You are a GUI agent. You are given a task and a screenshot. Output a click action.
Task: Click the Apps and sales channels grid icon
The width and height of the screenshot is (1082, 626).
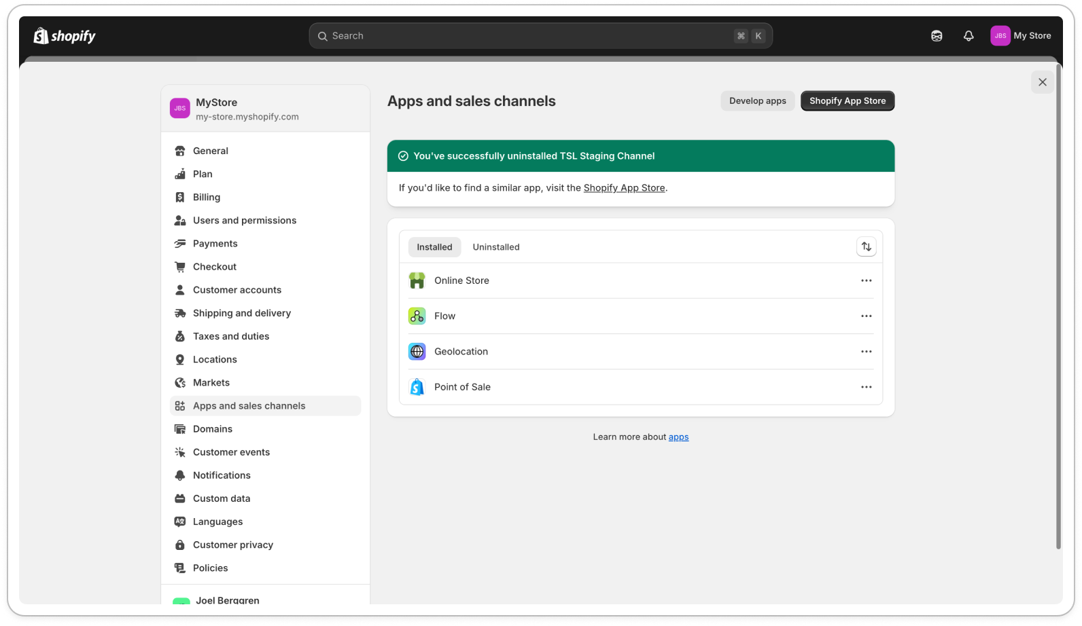(x=180, y=406)
